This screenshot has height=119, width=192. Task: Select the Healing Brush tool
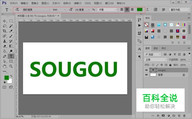4,36
